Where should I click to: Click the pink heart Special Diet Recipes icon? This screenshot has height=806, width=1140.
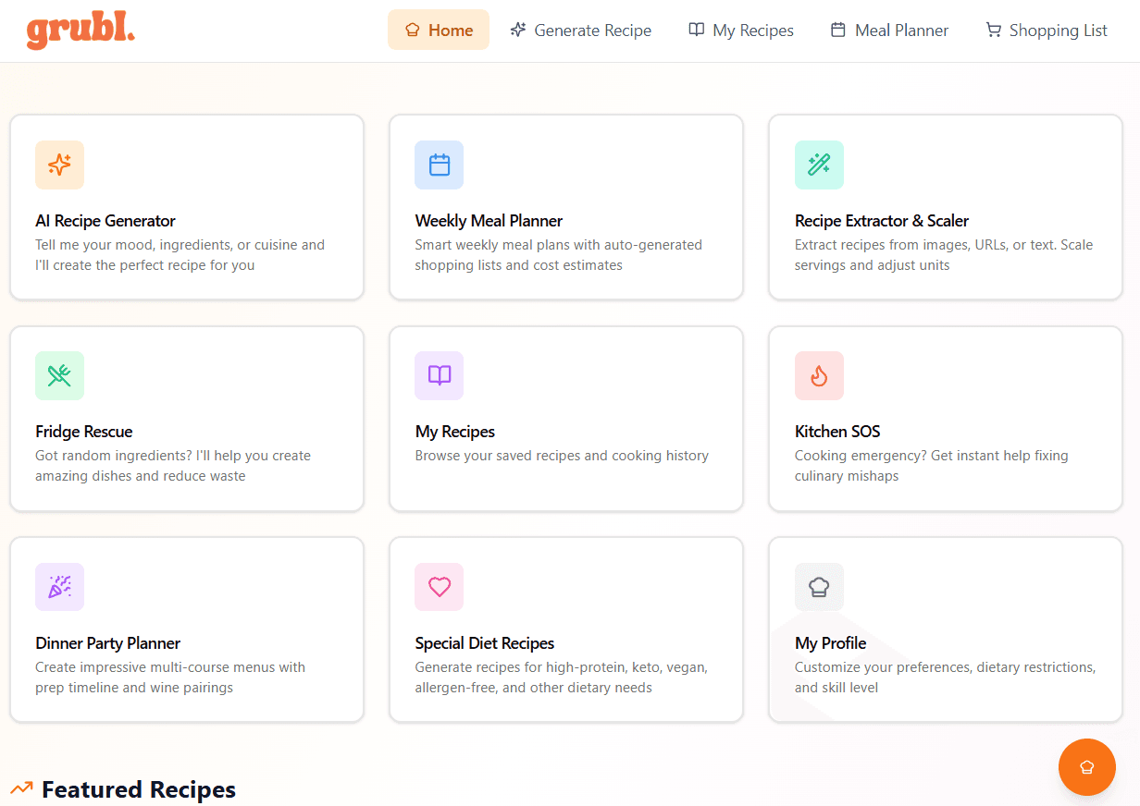click(x=440, y=587)
